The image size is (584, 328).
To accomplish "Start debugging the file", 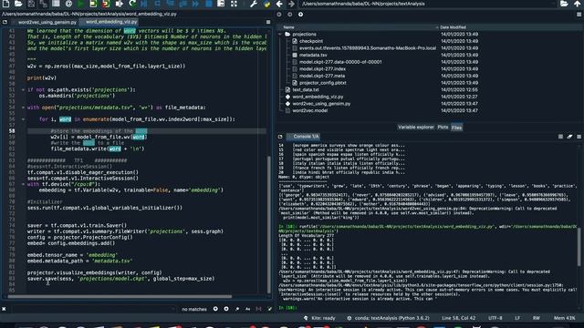I will click(x=144, y=4).
